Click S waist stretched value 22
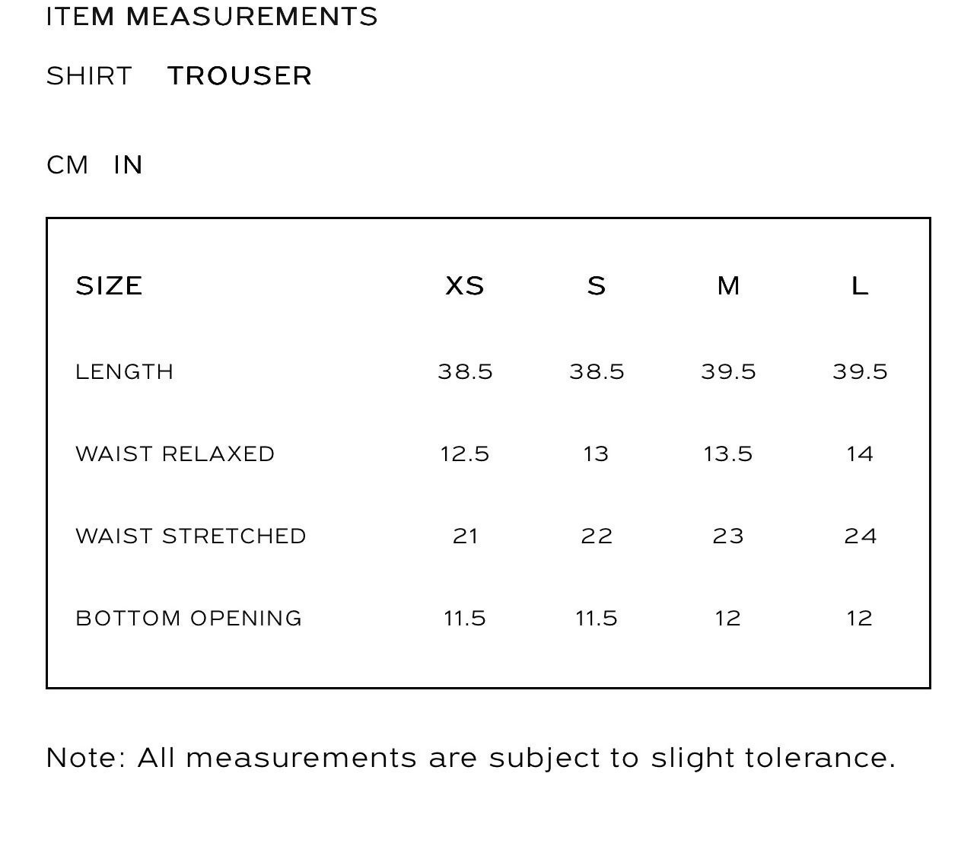 pos(597,536)
